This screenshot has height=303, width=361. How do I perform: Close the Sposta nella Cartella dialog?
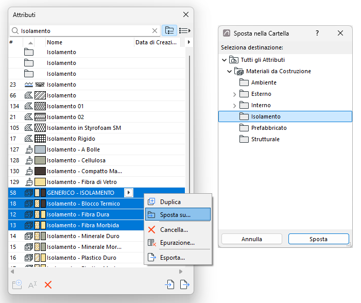pos(340,33)
